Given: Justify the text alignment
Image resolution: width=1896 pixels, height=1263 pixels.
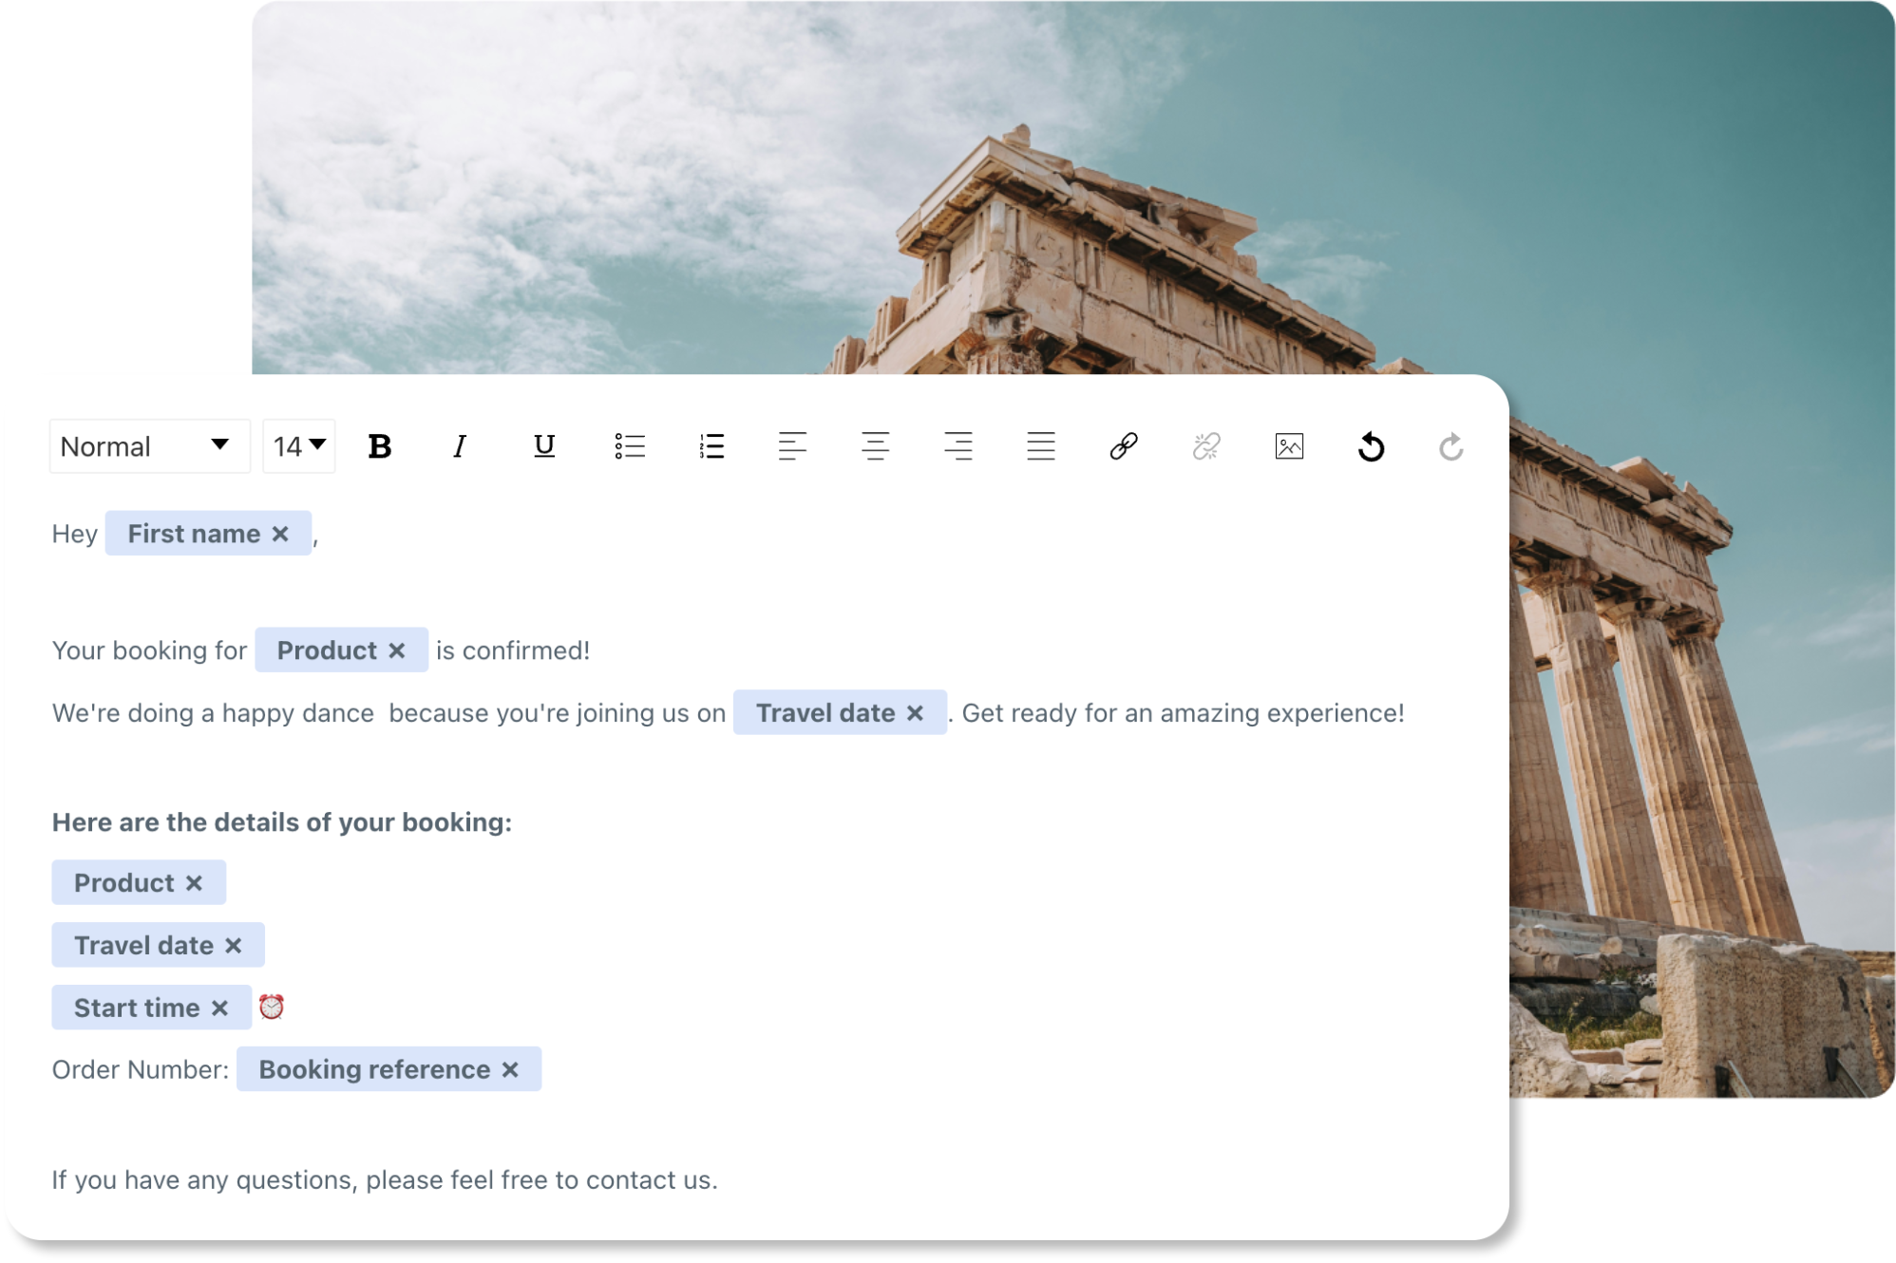Looking at the screenshot, I should 1040,446.
